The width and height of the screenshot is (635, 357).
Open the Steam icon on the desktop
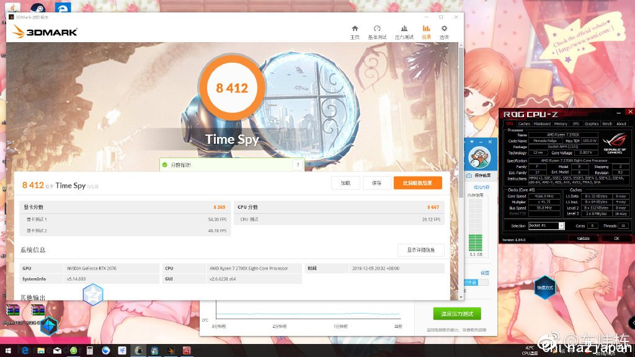(38, 7)
